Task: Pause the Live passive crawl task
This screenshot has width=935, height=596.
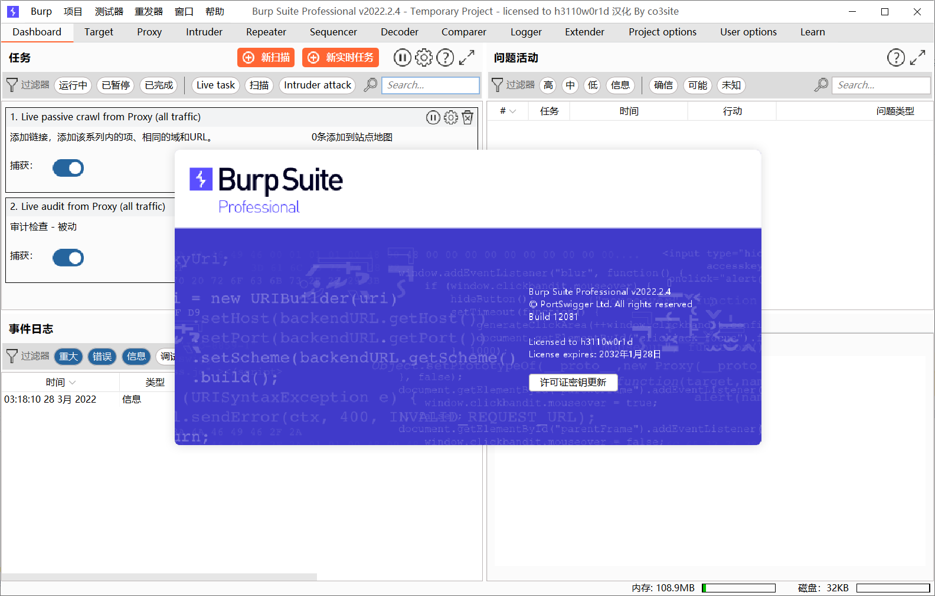Action: pyautogui.click(x=433, y=117)
